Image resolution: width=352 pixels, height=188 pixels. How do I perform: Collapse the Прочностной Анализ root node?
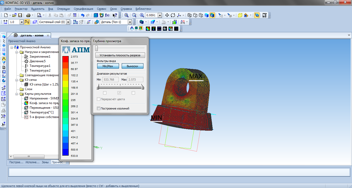click(12, 47)
